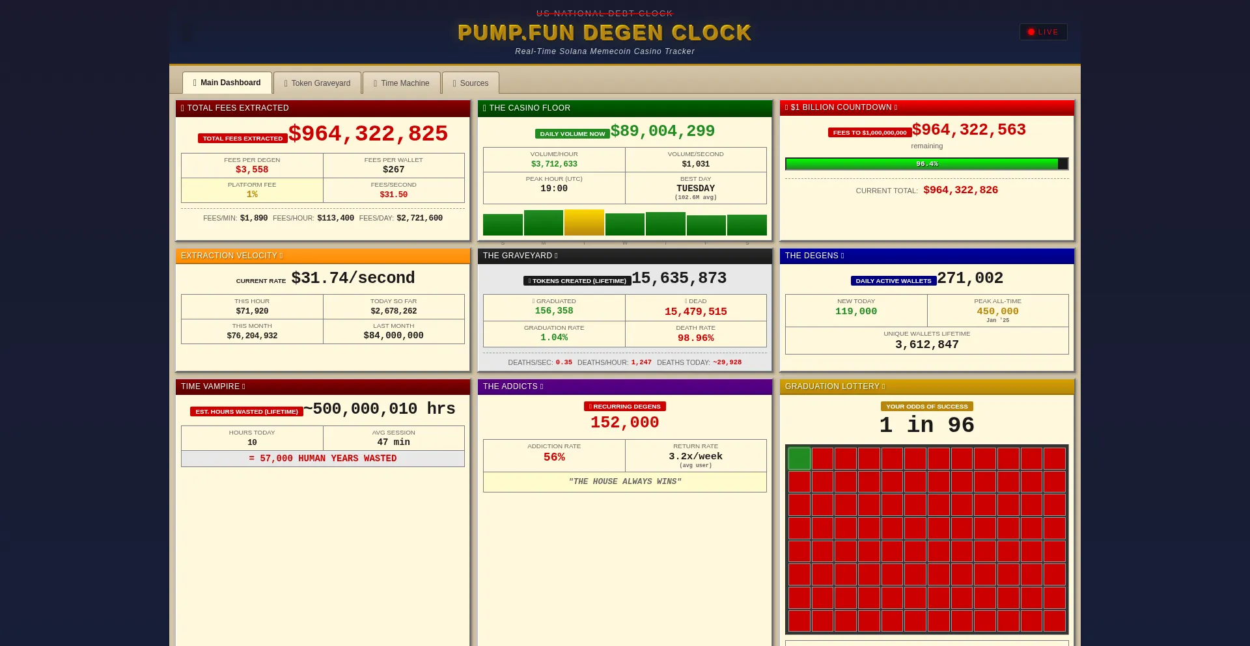The width and height of the screenshot is (1250, 646).
Task: Click the VOLUME/HOUR $3,712,633 cell
Action: 554,159
